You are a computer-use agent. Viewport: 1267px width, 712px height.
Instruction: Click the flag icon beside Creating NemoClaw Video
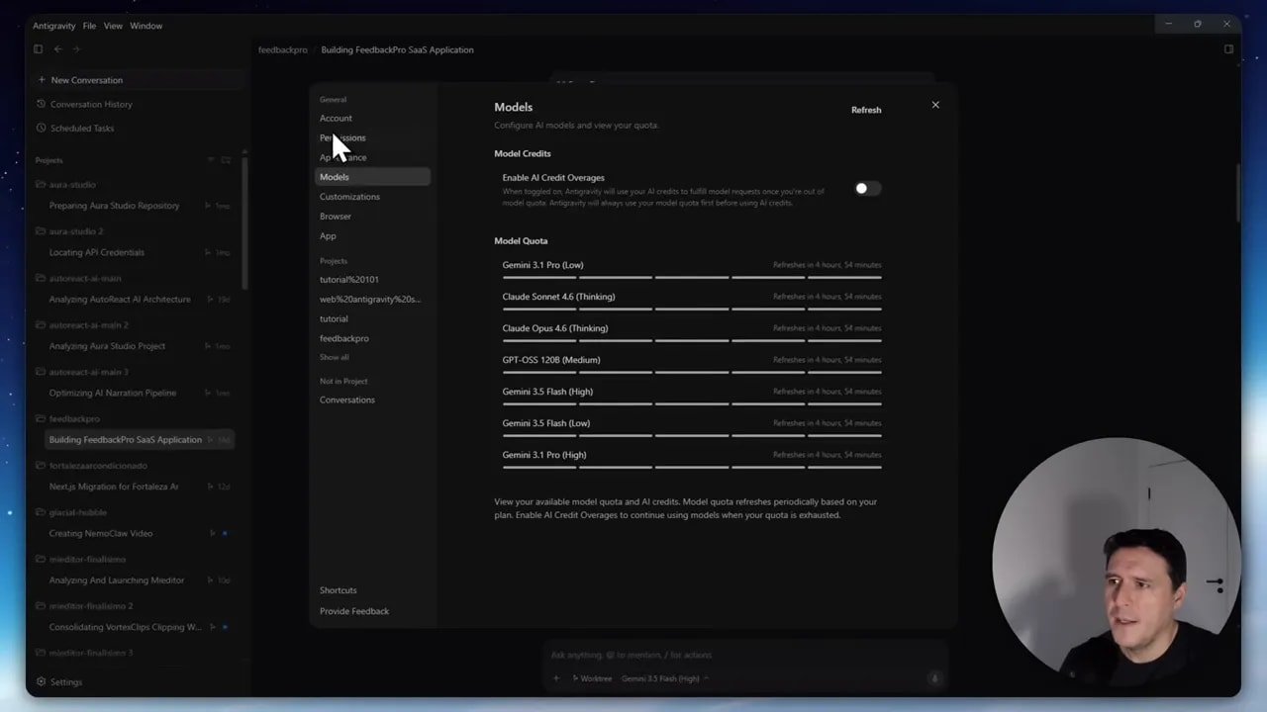point(212,534)
